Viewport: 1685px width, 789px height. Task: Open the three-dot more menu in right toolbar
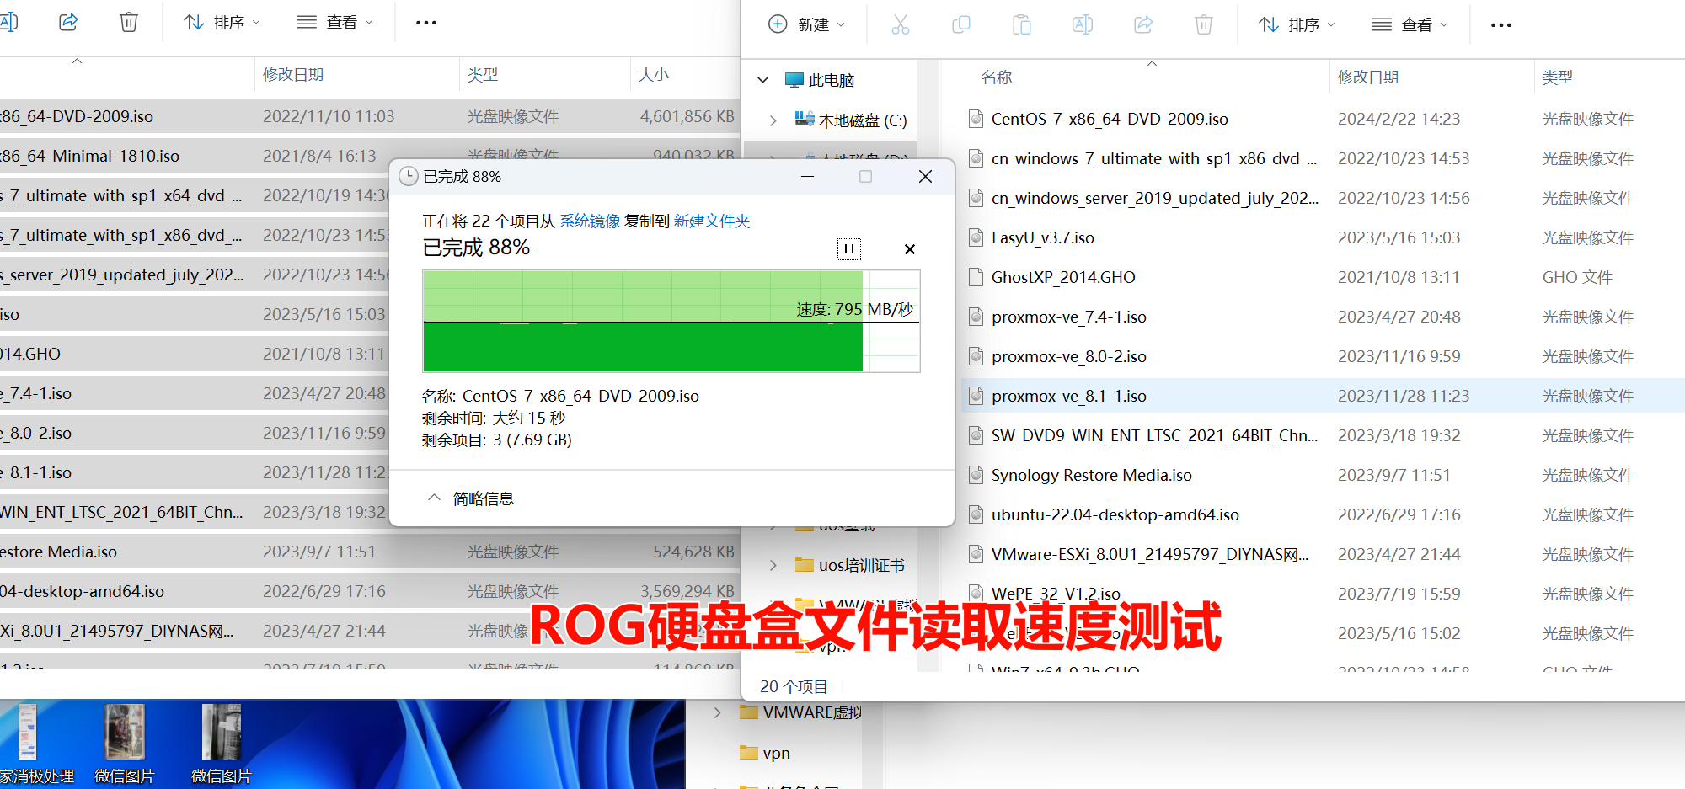point(1500,25)
